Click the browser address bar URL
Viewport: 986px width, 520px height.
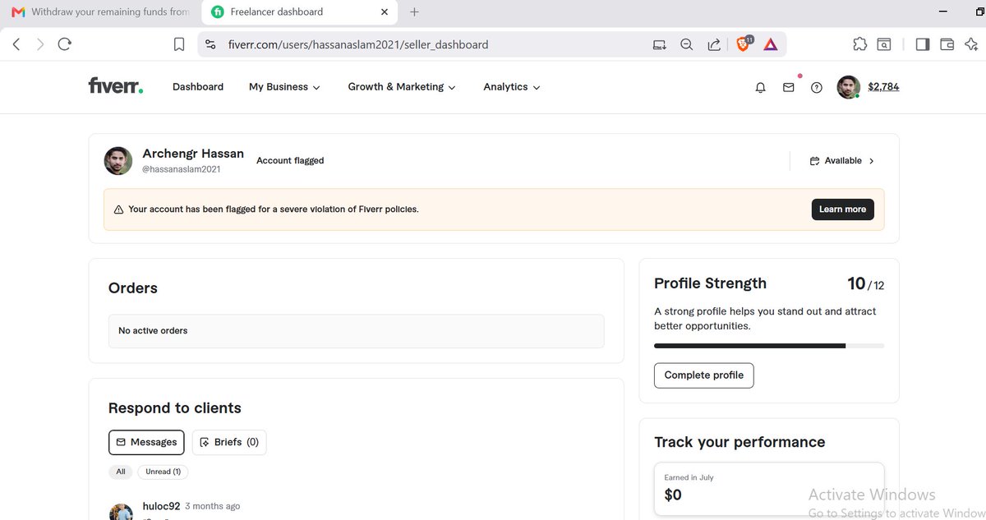358,44
